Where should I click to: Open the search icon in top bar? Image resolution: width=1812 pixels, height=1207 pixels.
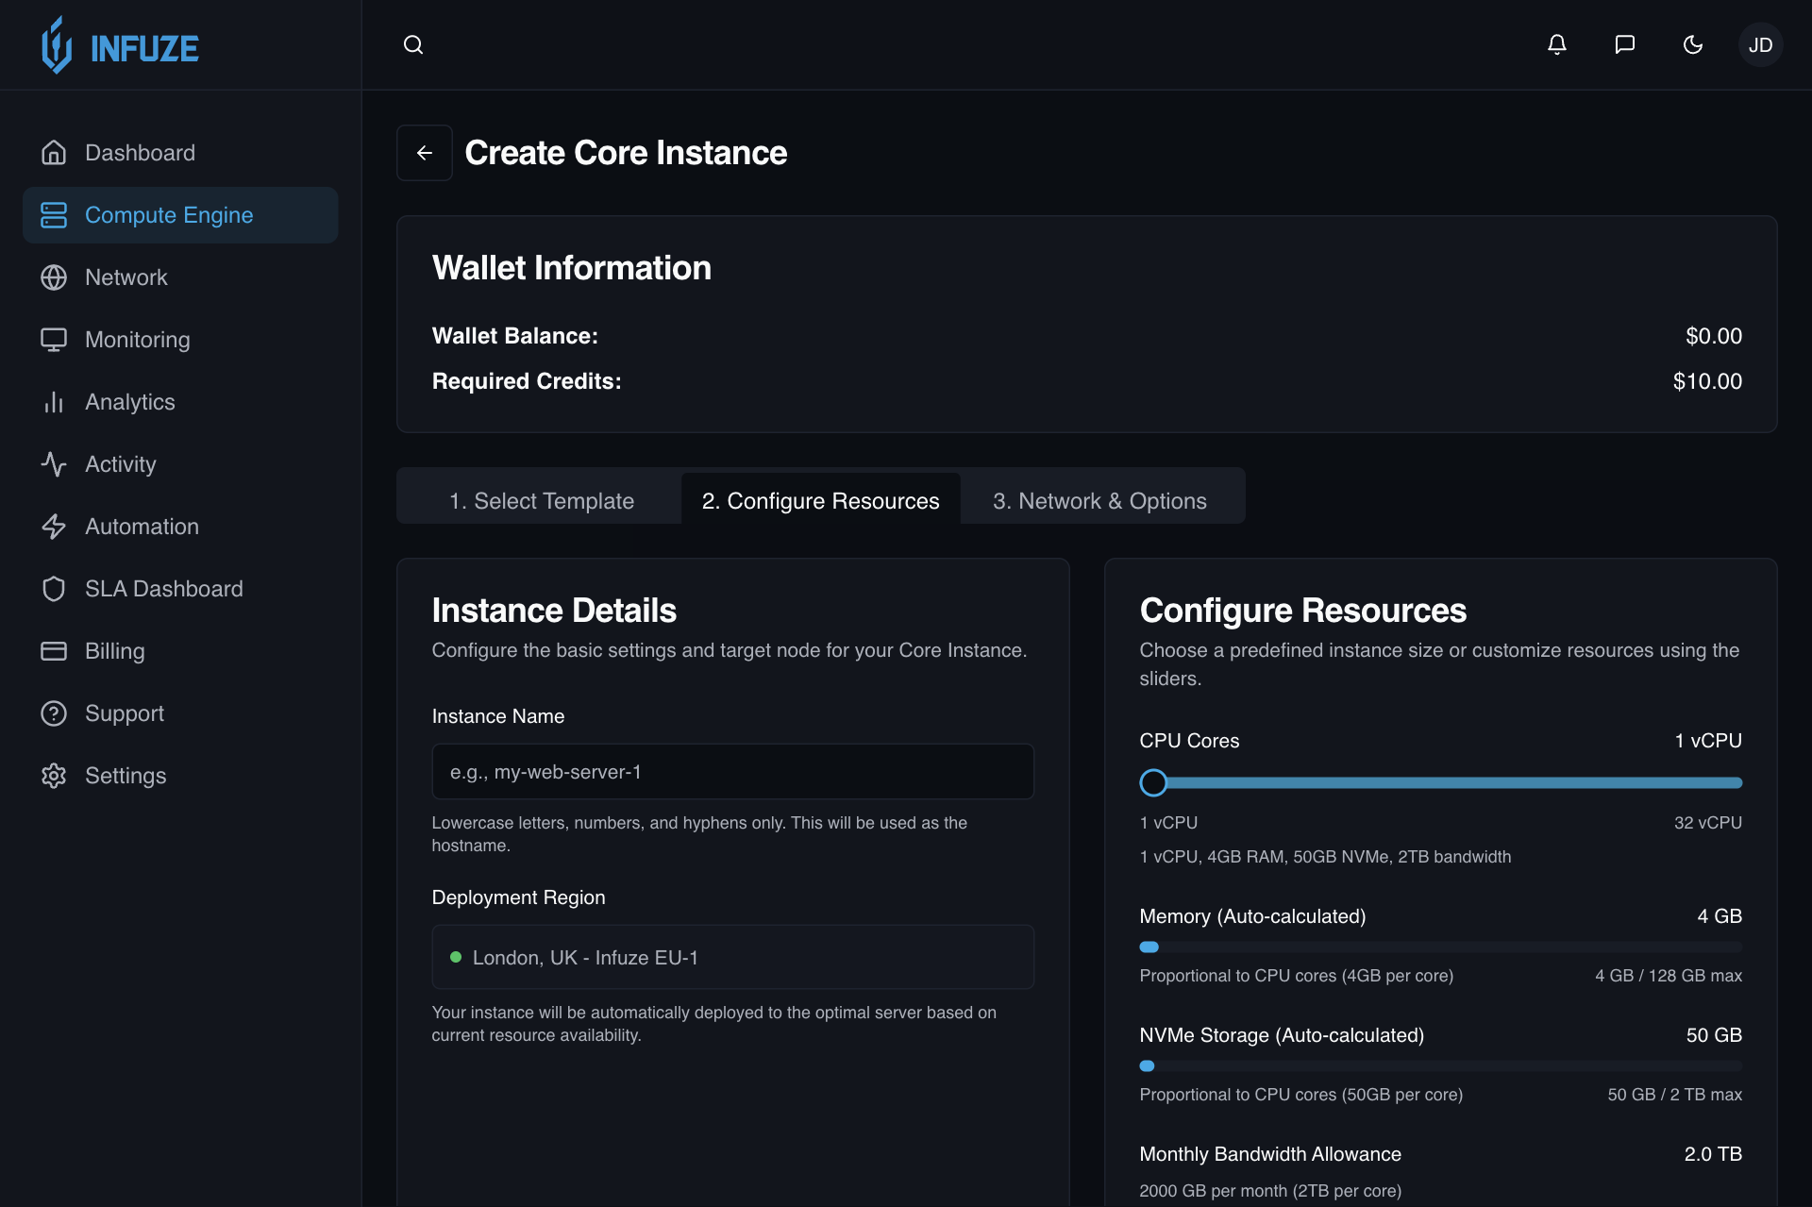(x=413, y=44)
